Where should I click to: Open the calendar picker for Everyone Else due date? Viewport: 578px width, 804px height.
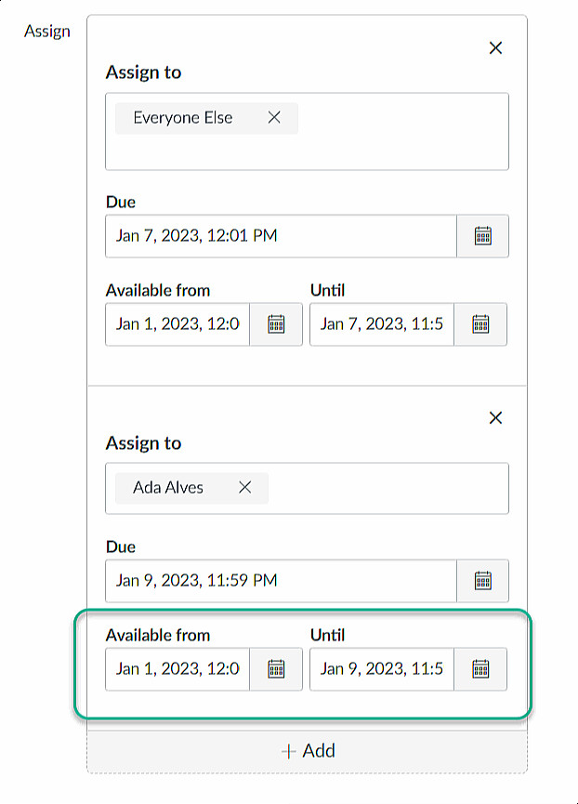(483, 236)
